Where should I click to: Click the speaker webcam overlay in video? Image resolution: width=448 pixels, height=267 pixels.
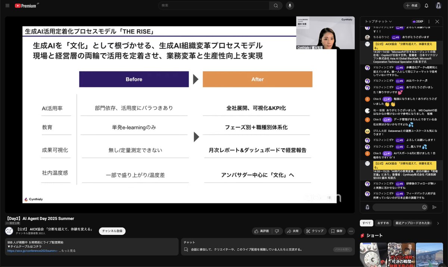pos(326,33)
